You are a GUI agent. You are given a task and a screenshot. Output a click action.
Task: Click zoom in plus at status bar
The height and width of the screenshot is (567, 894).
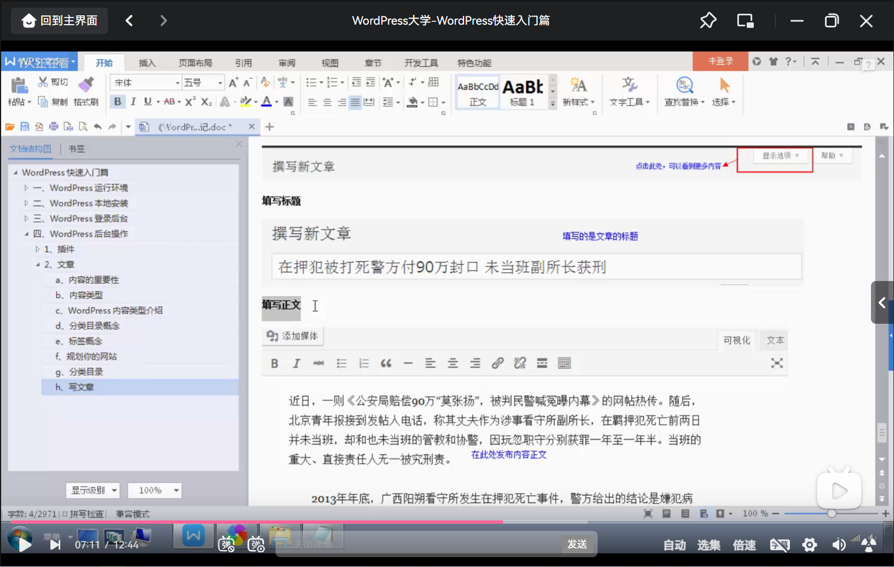pyautogui.click(x=885, y=513)
